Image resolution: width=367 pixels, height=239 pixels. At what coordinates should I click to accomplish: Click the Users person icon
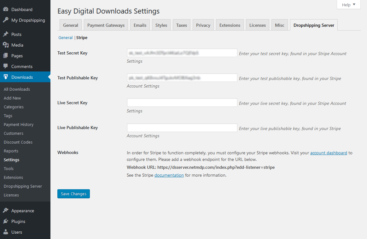tap(6, 232)
